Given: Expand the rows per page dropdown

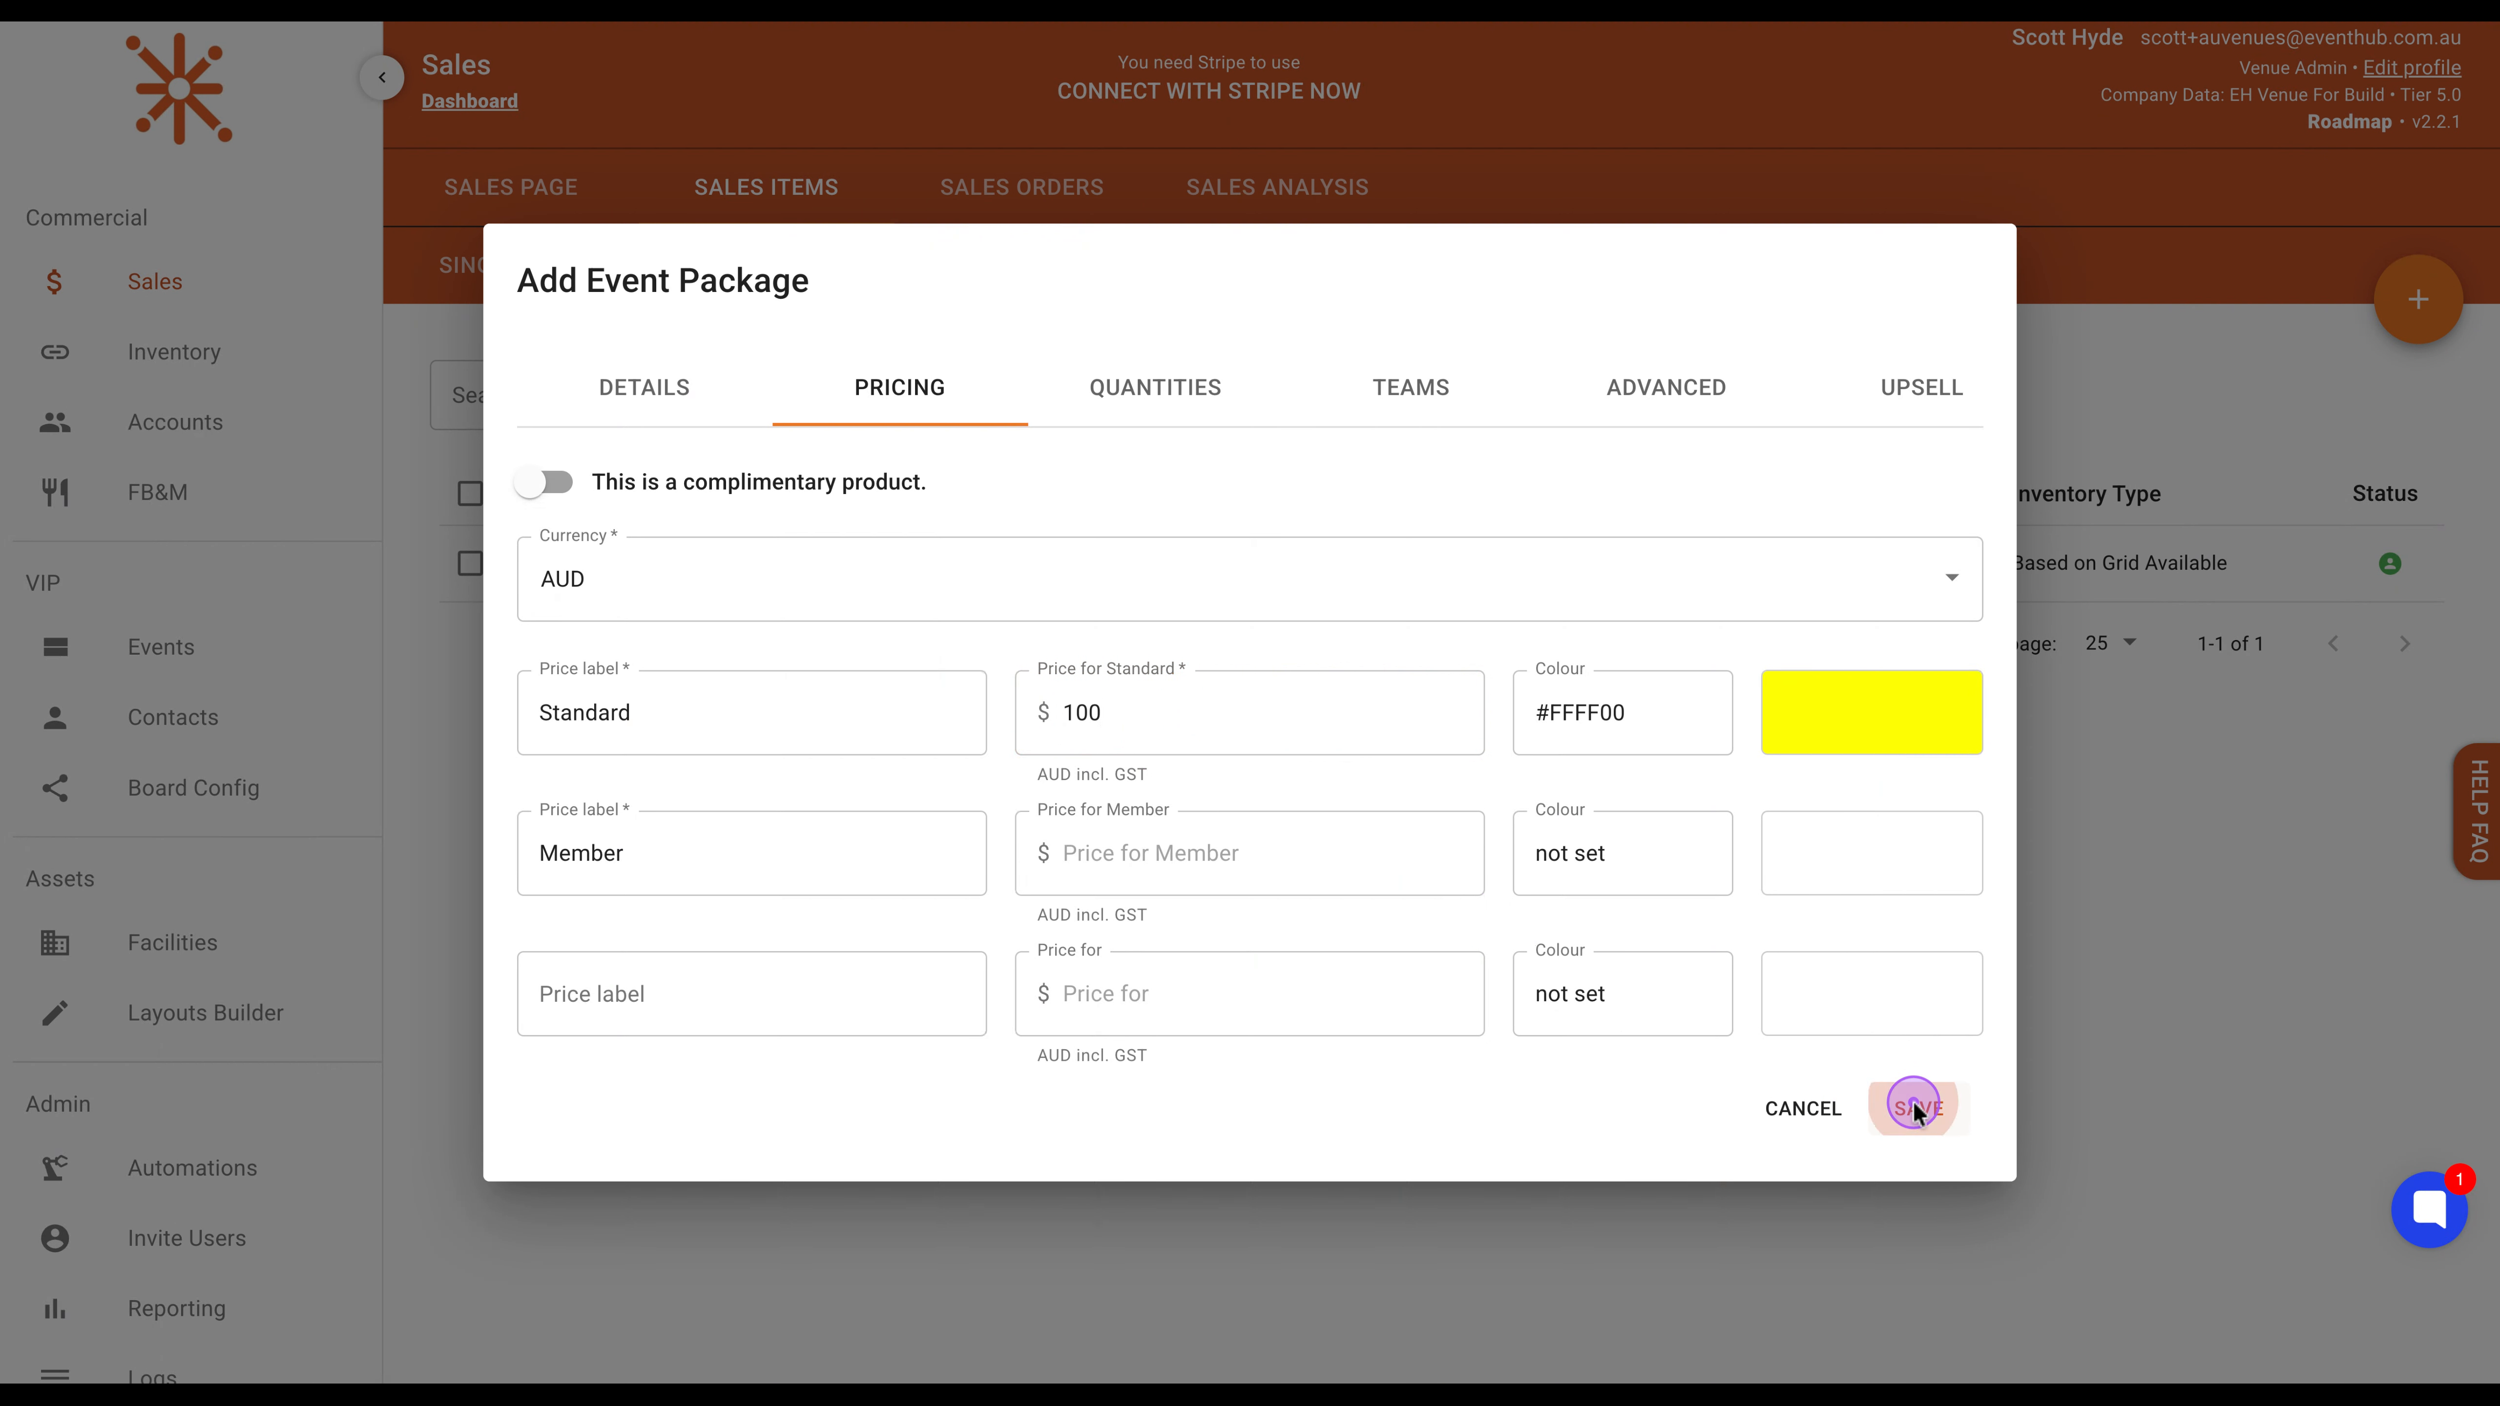Looking at the screenshot, I should [x=2111, y=643].
